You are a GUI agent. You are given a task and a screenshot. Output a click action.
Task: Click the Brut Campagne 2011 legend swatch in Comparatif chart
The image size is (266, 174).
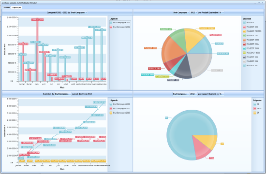tap(111, 23)
